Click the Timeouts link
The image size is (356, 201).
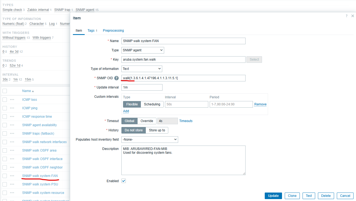[186, 121]
